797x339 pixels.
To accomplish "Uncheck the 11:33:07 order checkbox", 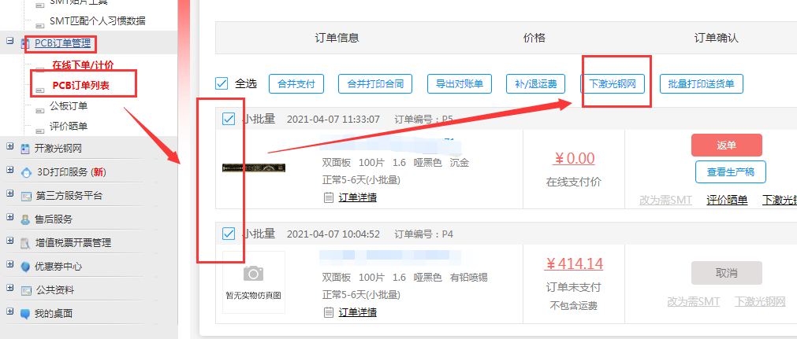I will click(229, 120).
